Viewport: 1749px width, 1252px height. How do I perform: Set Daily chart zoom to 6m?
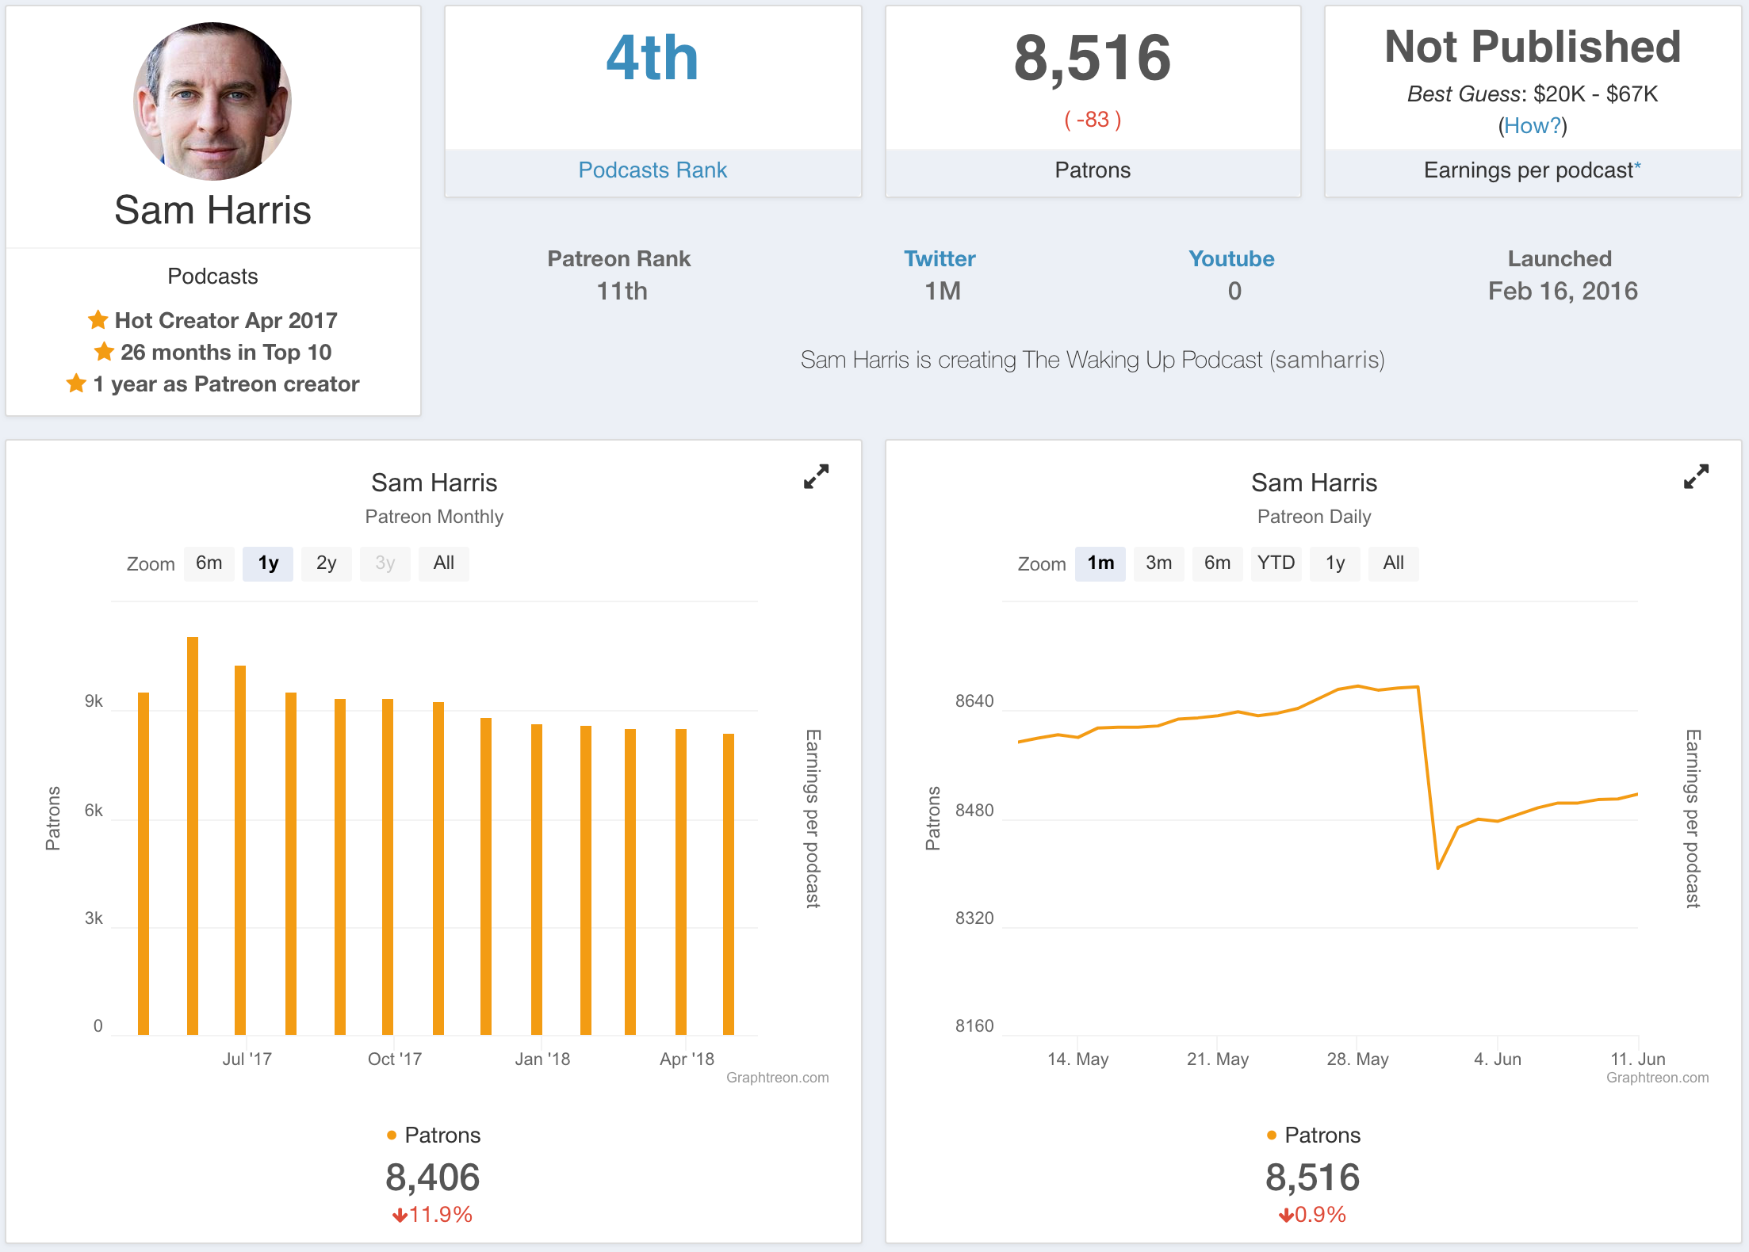[1217, 563]
